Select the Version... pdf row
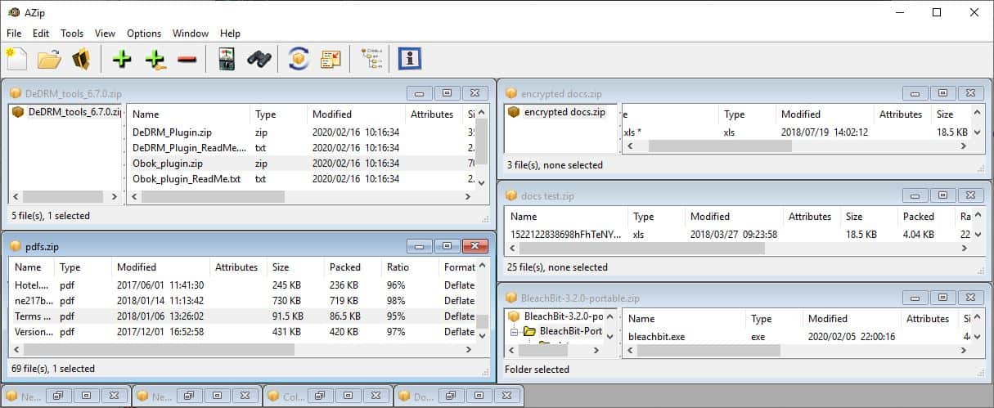 [x=242, y=332]
